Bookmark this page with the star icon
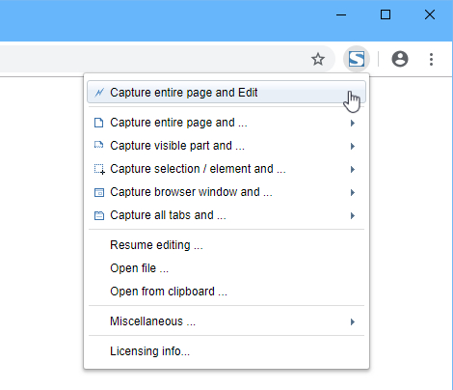The width and height of the screenshot is (453, 390). point(318,59)
